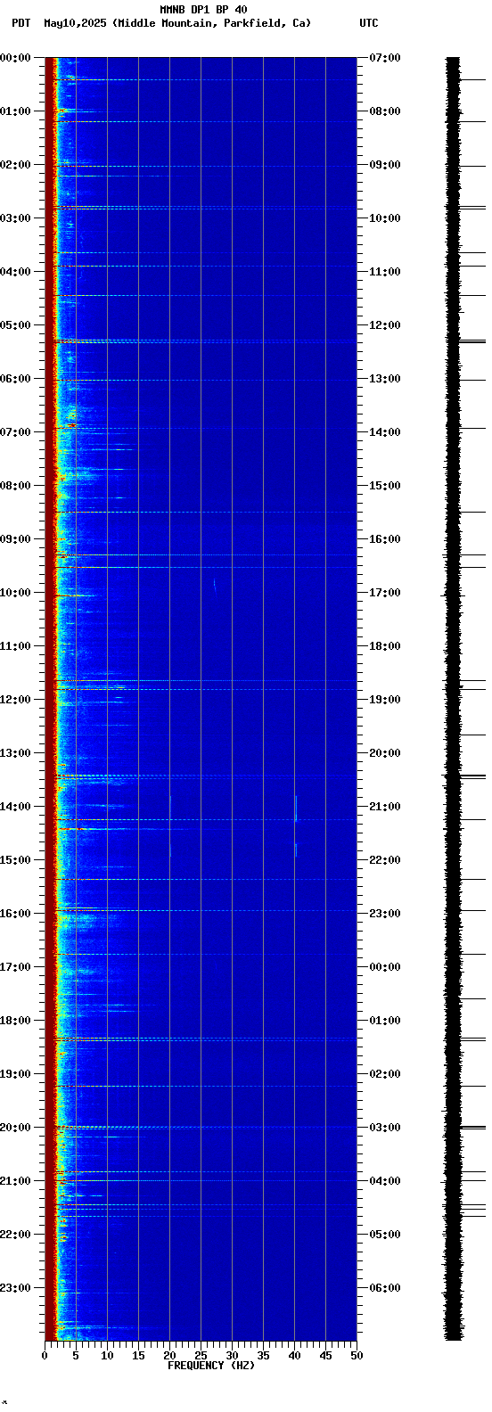Click the station name 'Middle Mountain, Parkfield, Ca'

(212, 23)
